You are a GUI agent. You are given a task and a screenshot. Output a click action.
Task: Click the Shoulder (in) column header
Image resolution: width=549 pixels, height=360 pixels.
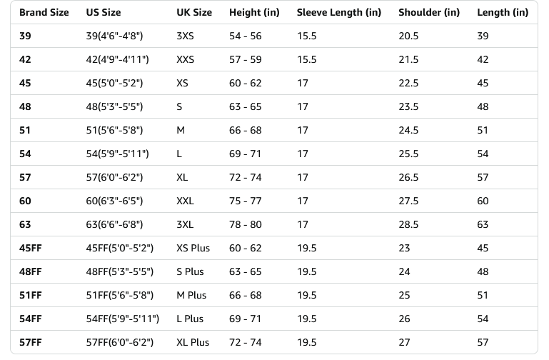[429, 13]
